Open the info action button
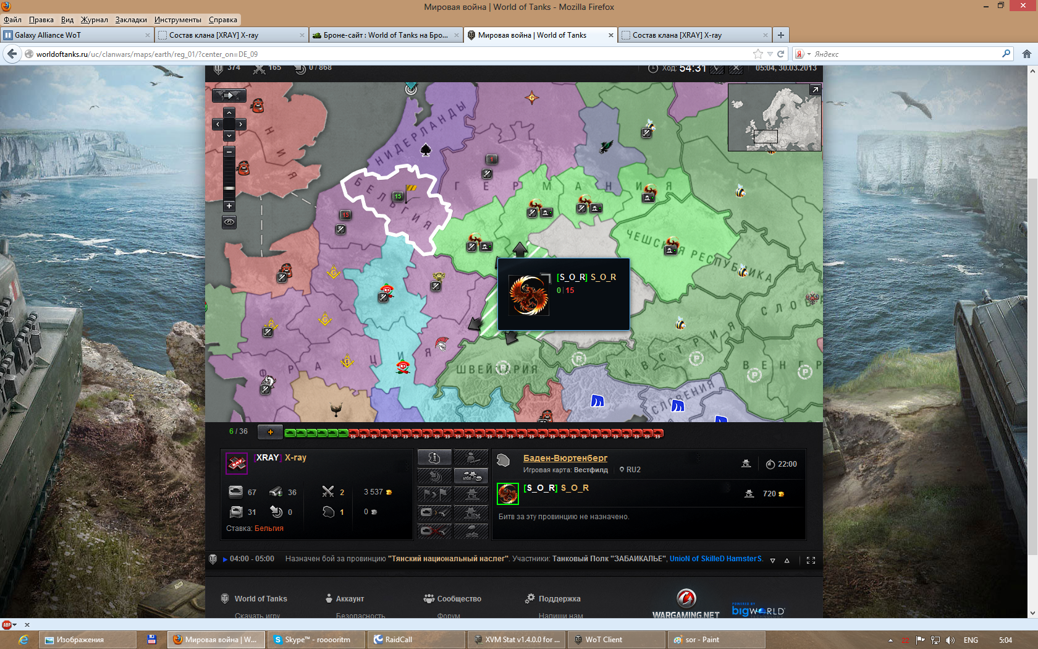 (434, 457)
